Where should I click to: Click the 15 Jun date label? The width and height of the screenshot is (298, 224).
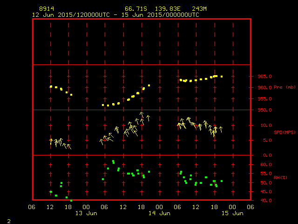click(232, 213)
